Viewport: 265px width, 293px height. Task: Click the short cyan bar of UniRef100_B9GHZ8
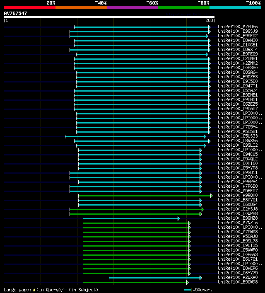[x=131, y=219]
